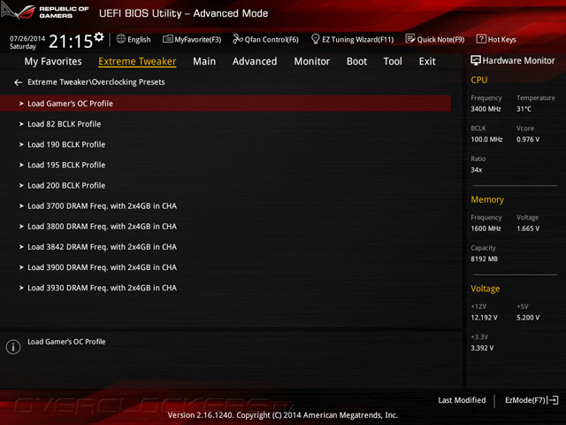Click the +3.3V reading 3.392 V

click(482, 348)
